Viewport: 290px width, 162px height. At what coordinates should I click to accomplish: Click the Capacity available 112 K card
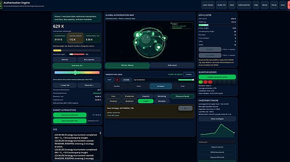click(75, 38)
